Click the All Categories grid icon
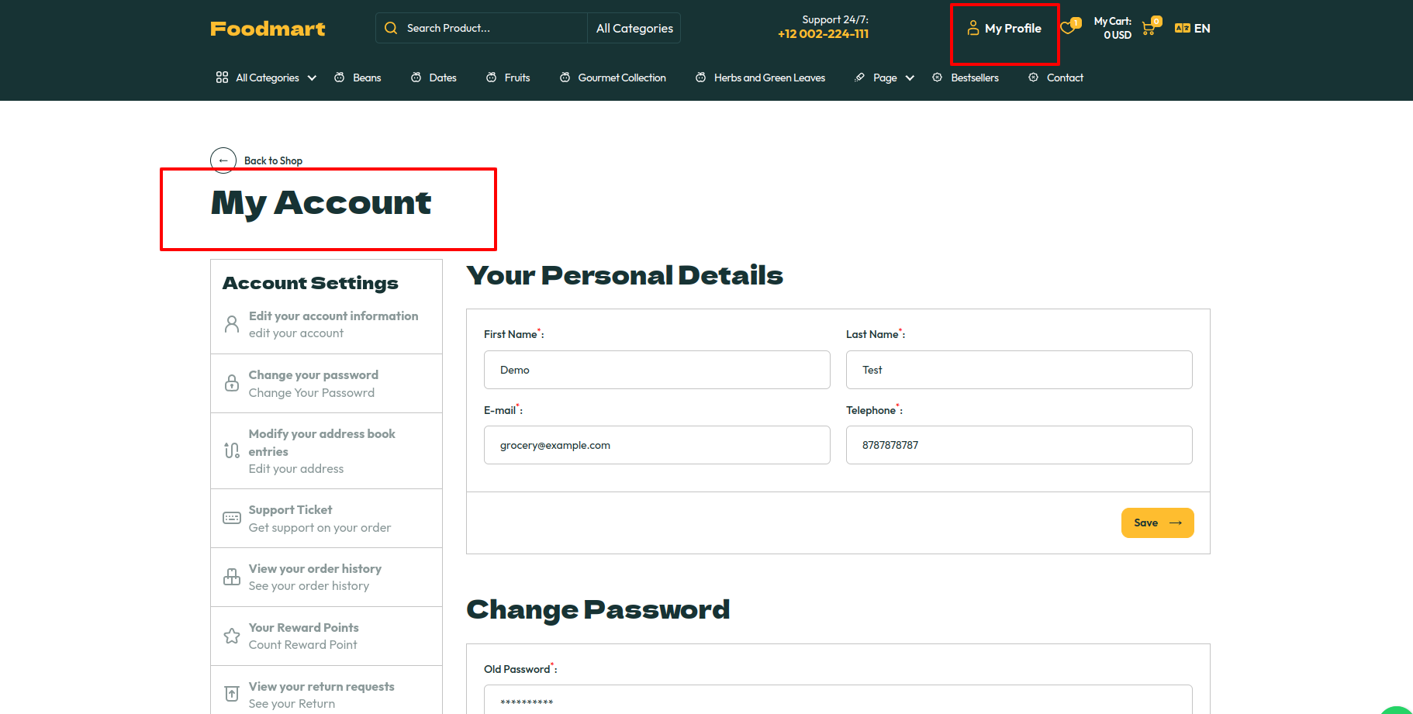 pos(222,78)
